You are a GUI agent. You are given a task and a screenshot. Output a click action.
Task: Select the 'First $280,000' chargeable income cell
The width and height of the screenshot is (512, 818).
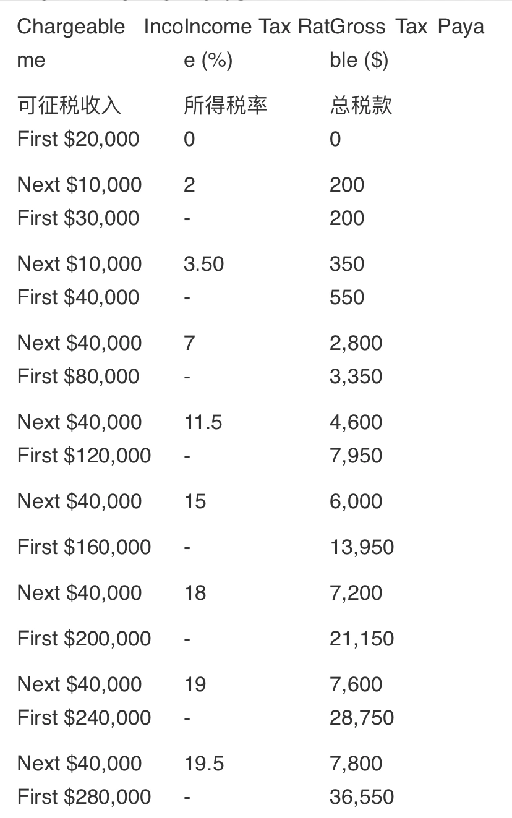pyautogui.click(x=84, y=797)
